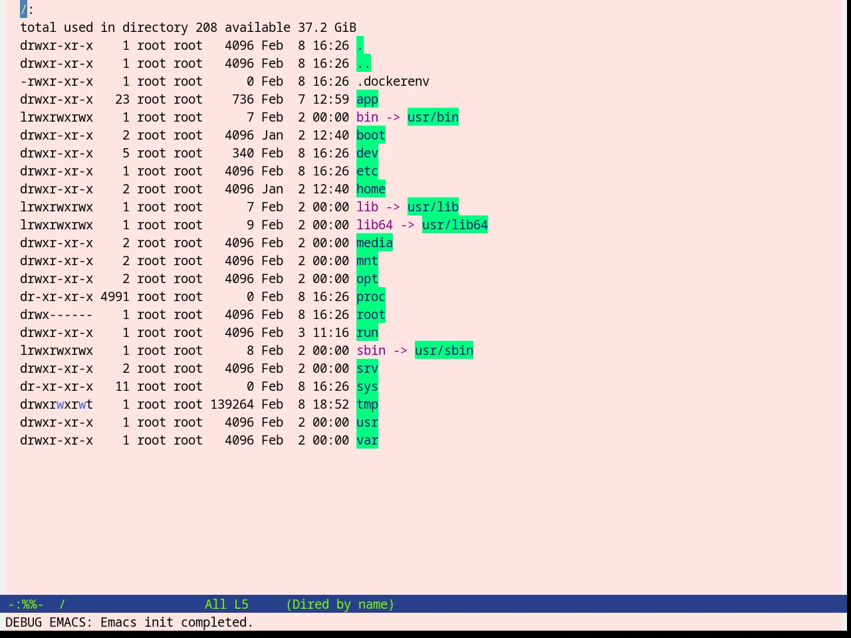
Task: Click the 340 size of dev
Action: click(243, 154)
